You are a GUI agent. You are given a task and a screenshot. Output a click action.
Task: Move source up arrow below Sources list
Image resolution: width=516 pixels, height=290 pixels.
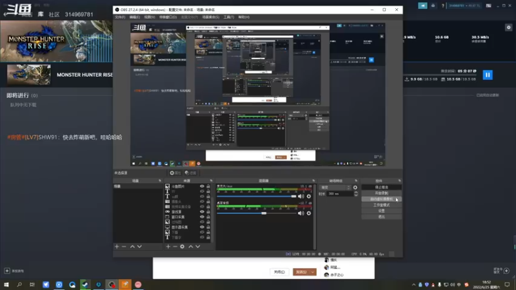coord(190,246)
